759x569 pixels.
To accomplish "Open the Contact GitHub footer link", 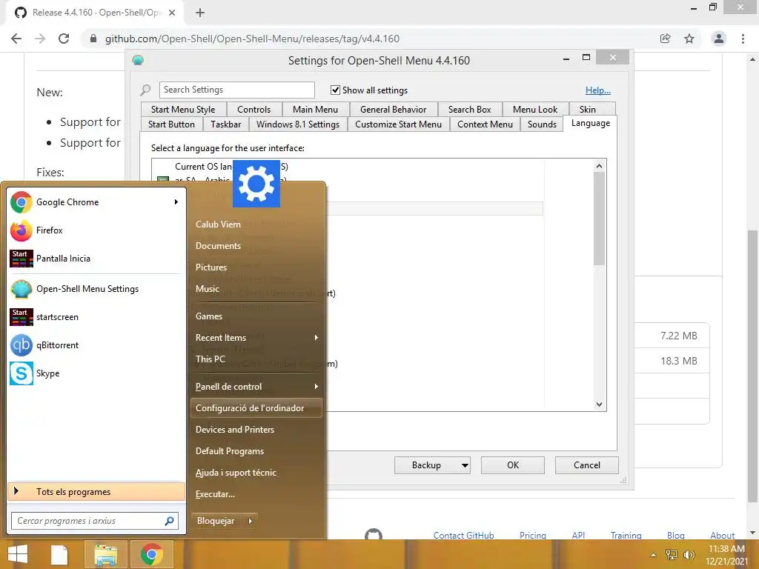I will coord(463,535).
